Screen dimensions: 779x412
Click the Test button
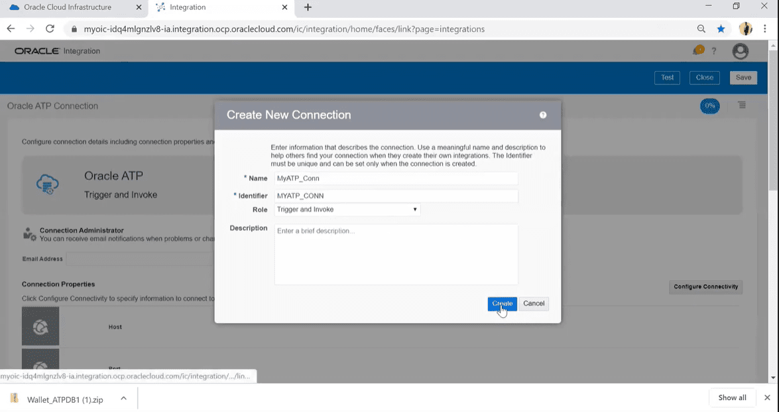667,78
